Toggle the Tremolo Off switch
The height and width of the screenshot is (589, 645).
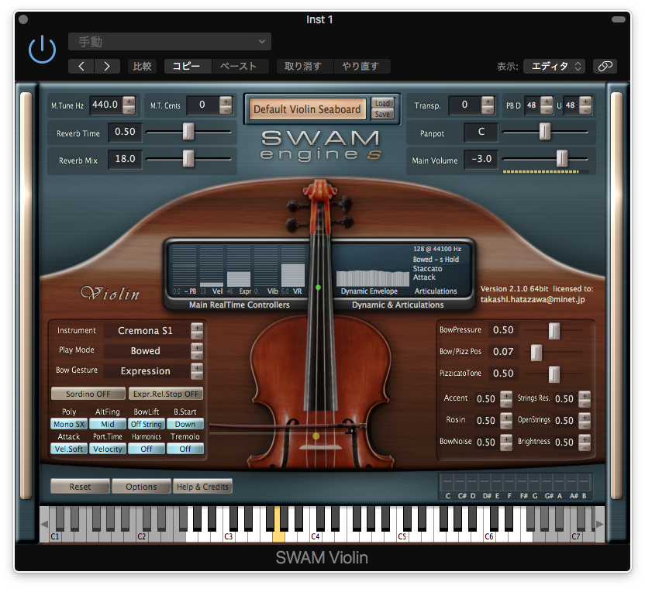click(x=185, y=449)
